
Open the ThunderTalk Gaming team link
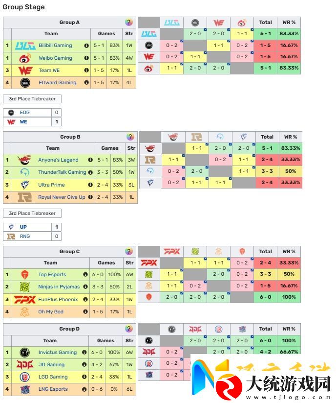point(62,172)
